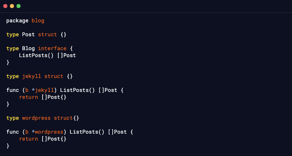Click the 'struct' keyword after type Post

click(x=47, y=34)
